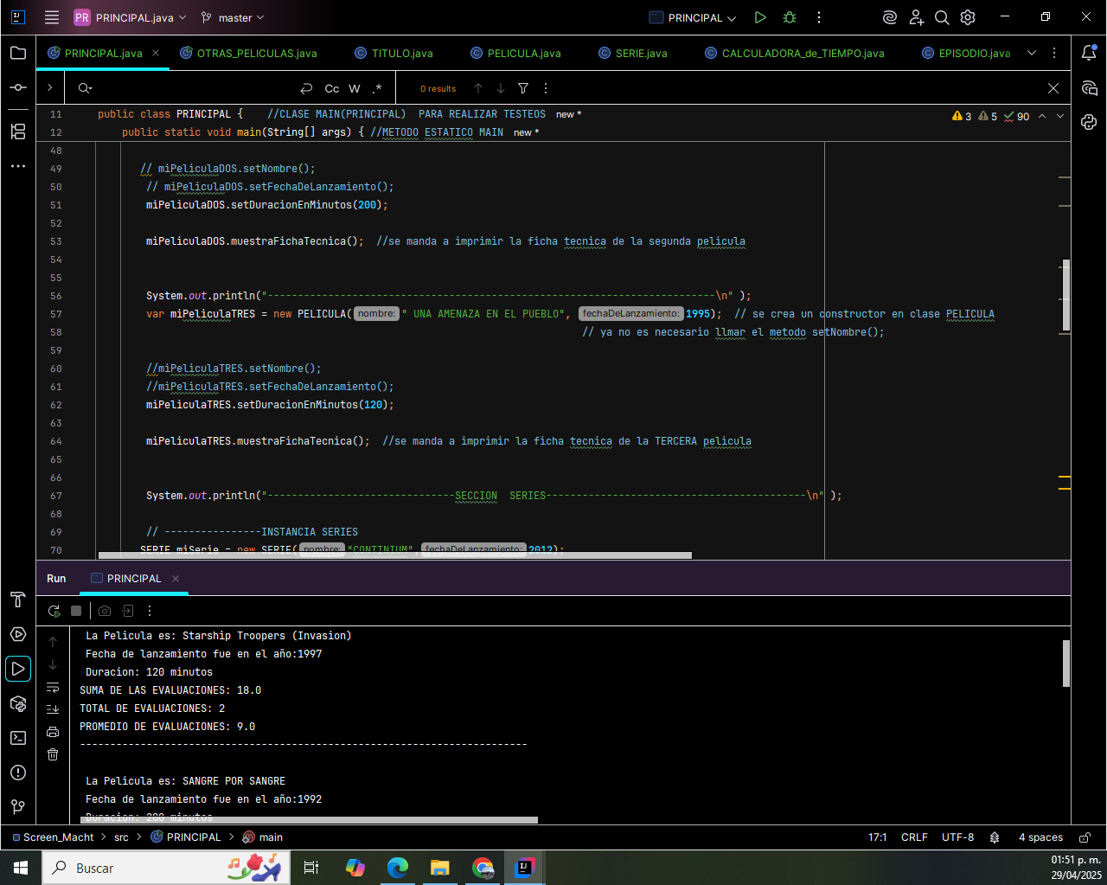Go to next search occurrence
This screenshot has height=885, width=1107.
501,88
